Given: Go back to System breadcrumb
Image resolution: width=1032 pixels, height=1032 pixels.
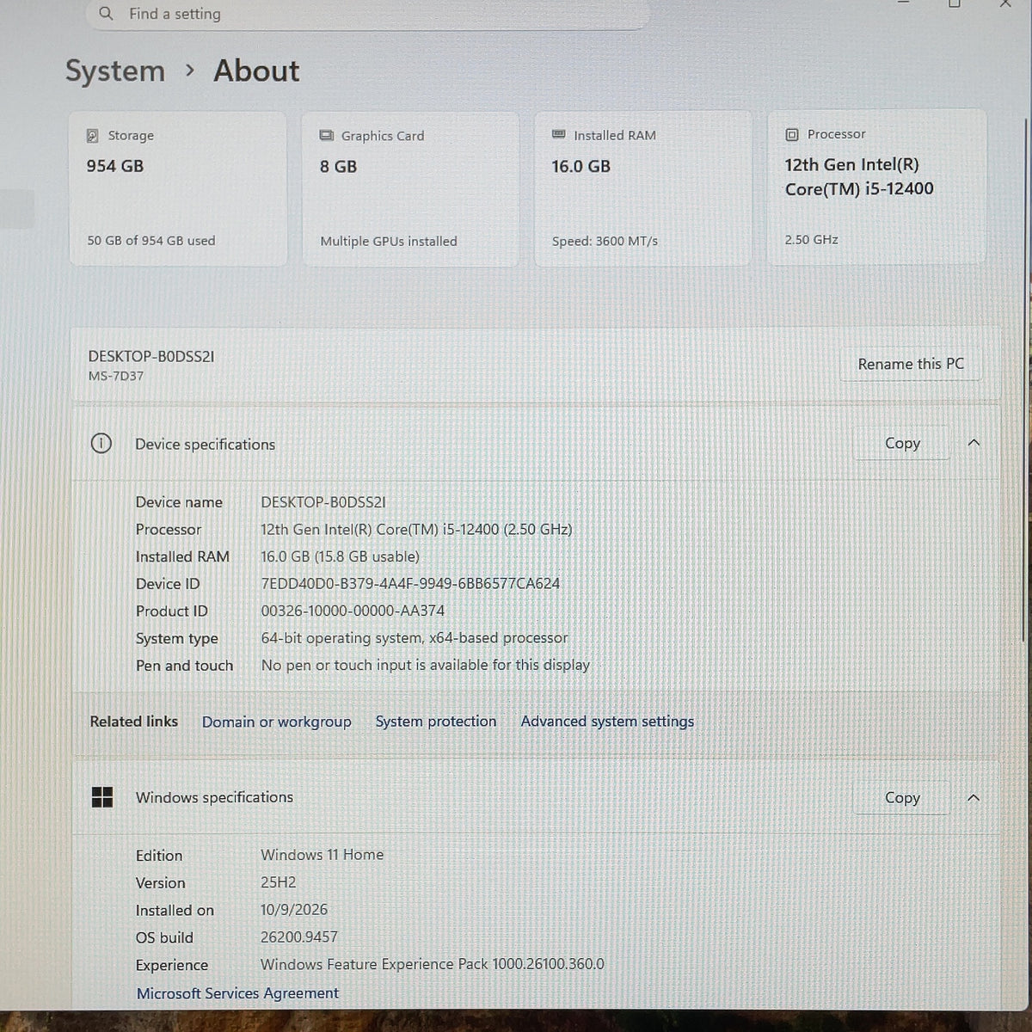Looking at the screenshot, I should (x=115, y=71).
